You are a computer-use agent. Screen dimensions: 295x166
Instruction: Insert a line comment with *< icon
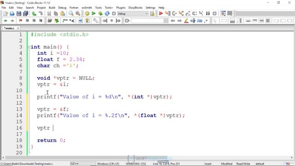72,21
